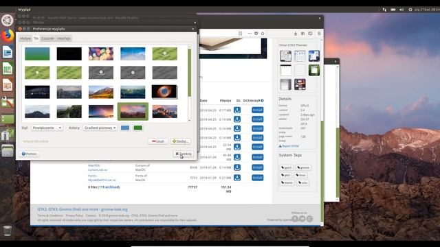Click OCS-Install info question icon
440x247 pixels.
[x=262, y=101]
